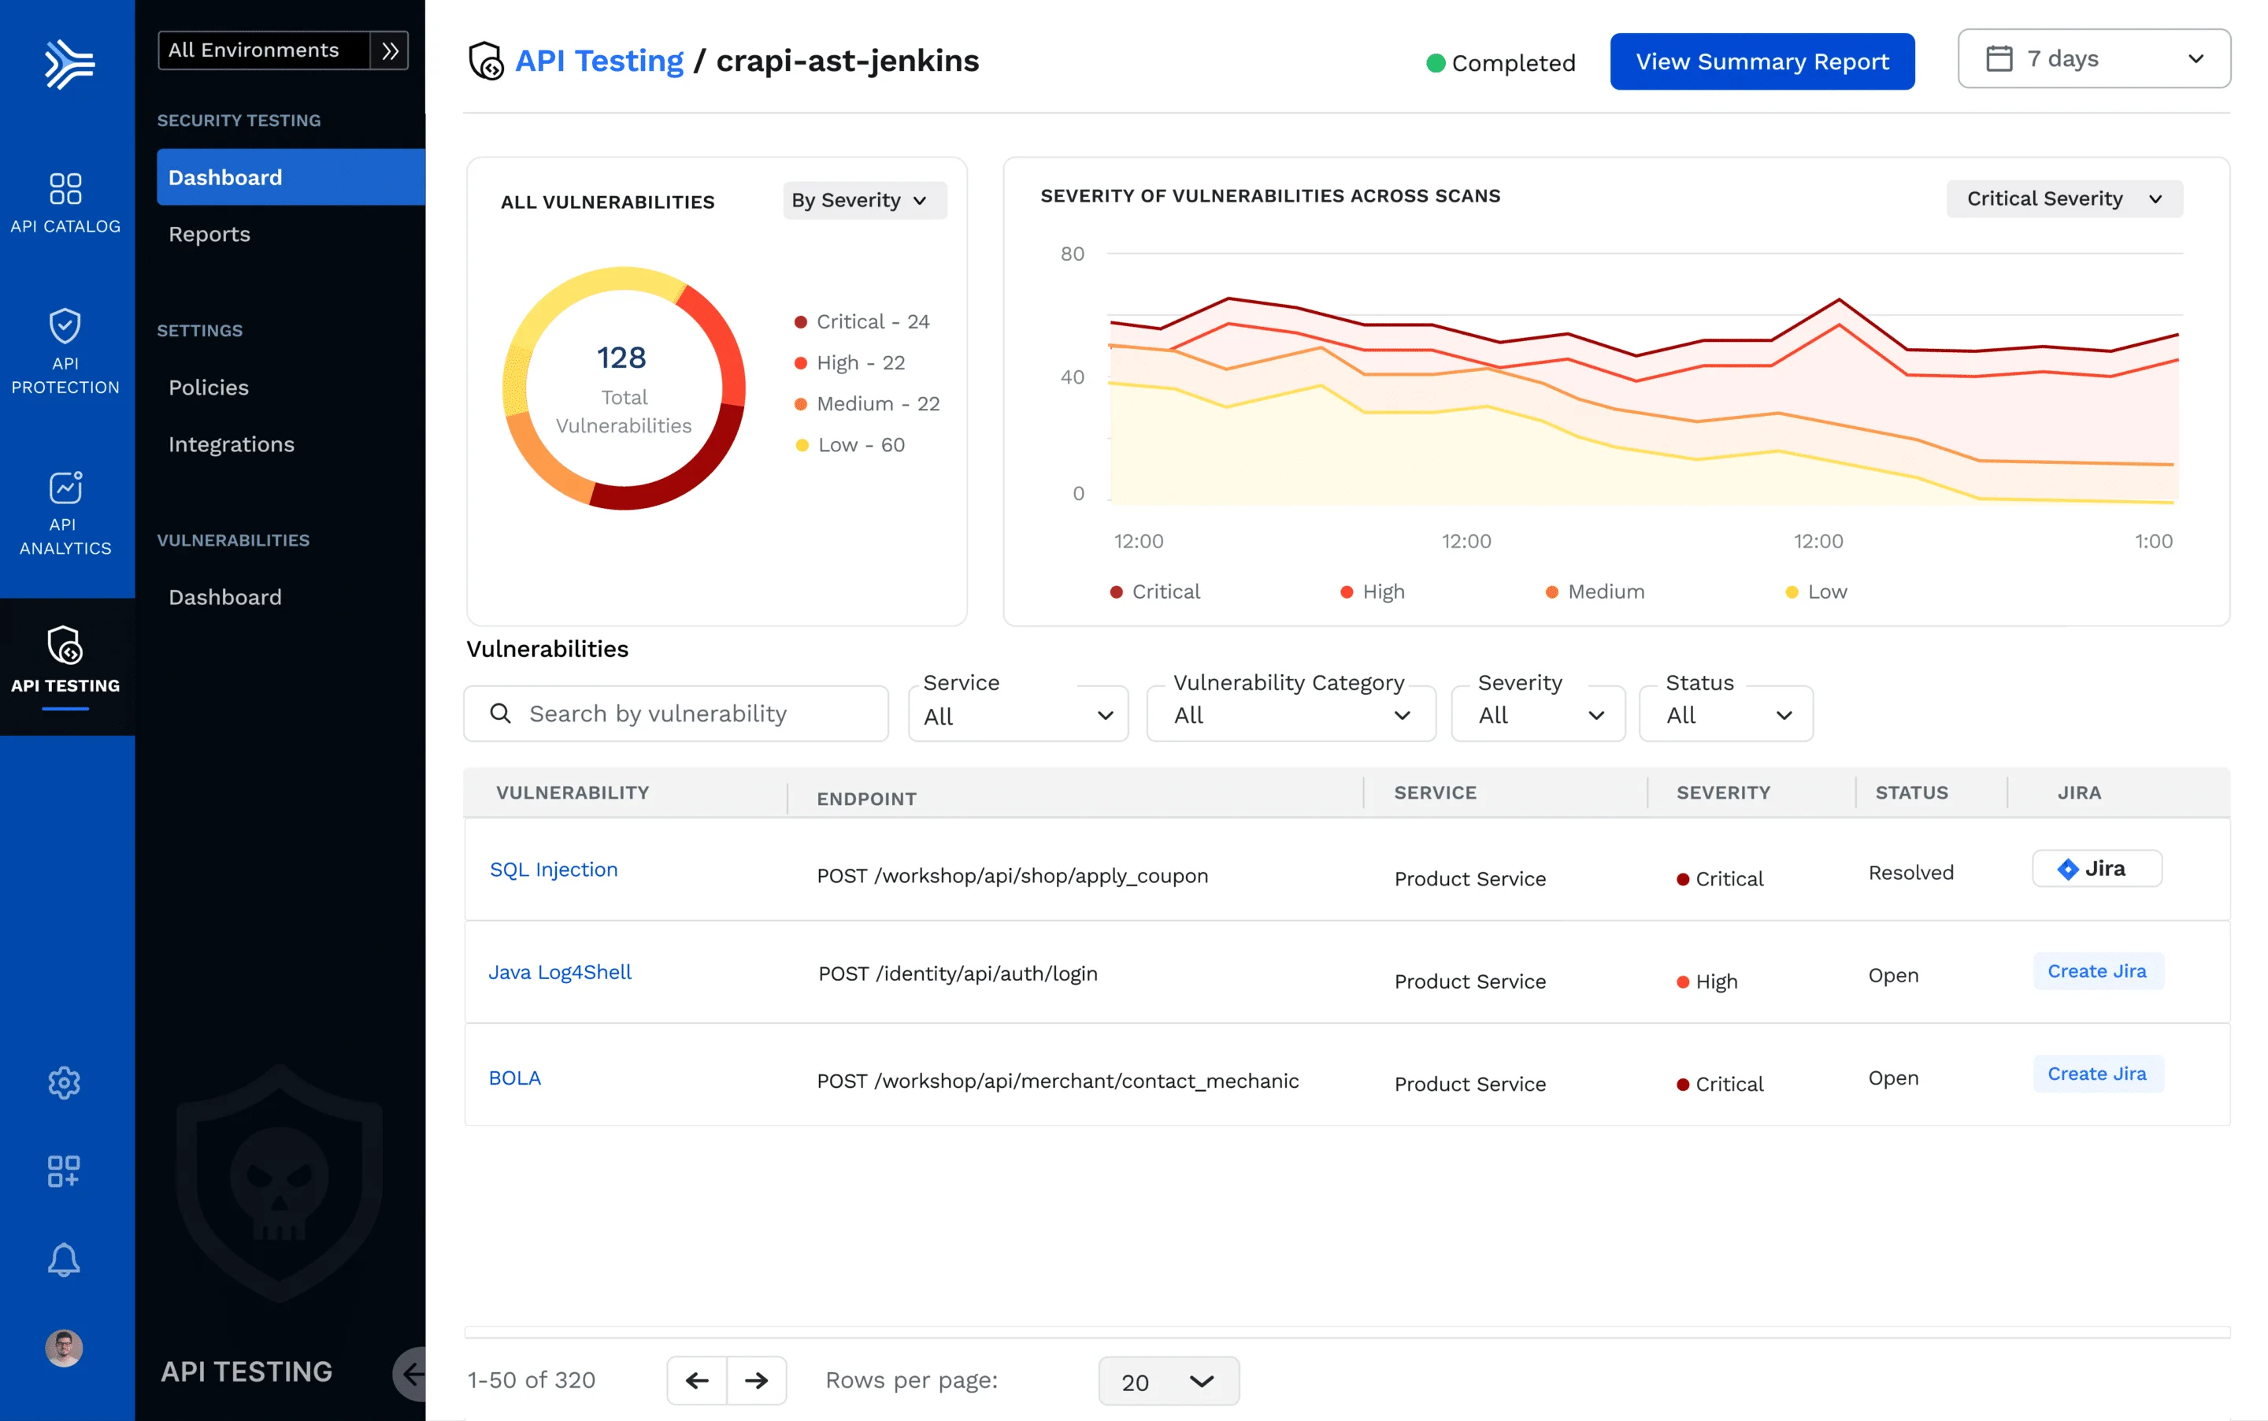Screen dimensions: 2268x1421
Task: Open the Integrations settings page
Action: 231,443
